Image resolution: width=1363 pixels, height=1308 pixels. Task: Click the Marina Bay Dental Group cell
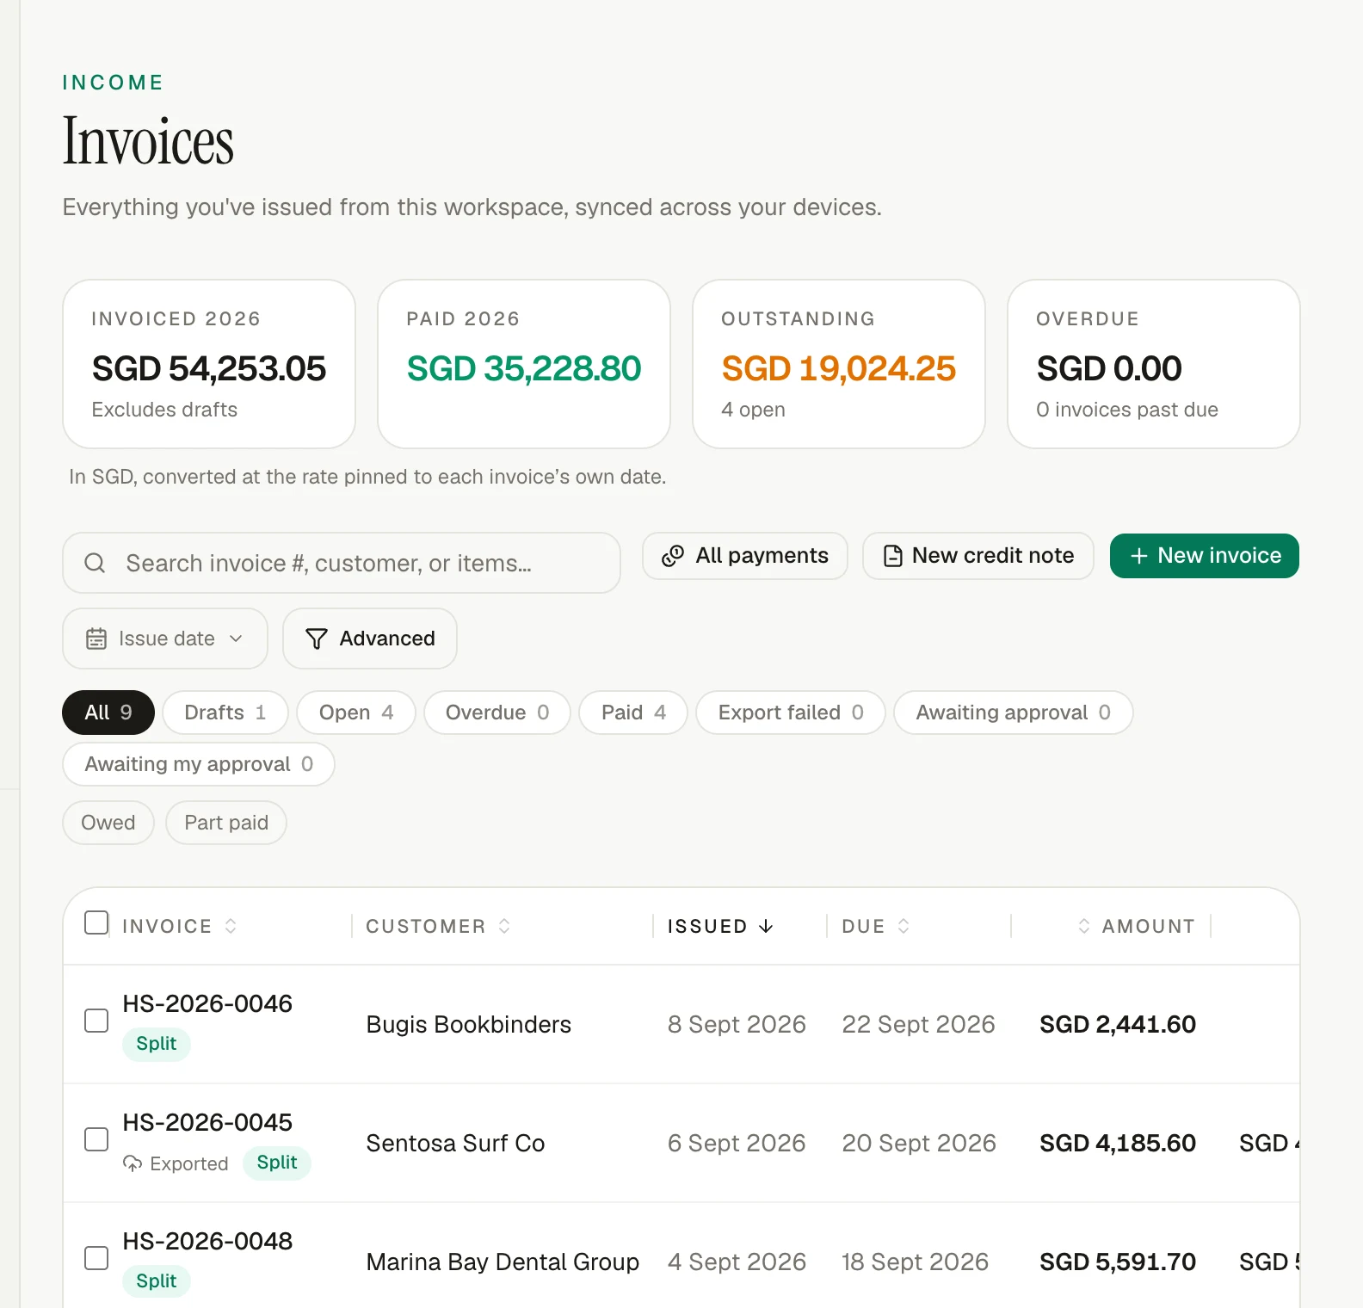503,1262
